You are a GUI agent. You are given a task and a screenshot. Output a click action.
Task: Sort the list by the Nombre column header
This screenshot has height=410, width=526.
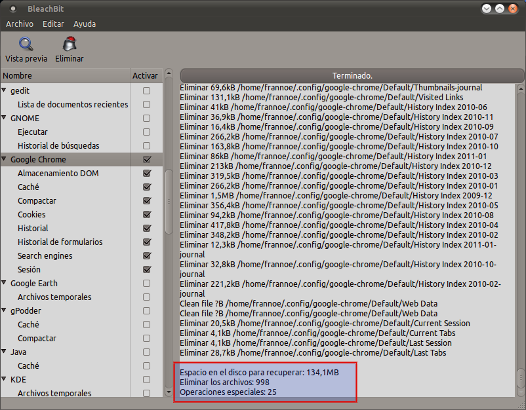click(x=66, y=76)
